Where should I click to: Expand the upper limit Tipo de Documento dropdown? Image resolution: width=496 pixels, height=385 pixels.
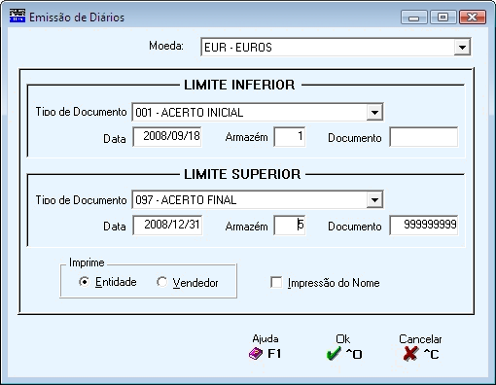click(374, 199)
